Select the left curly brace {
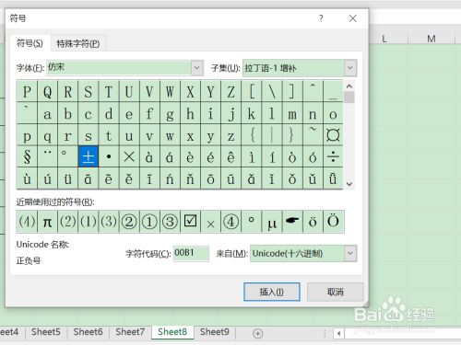 [x=252, y=135]
